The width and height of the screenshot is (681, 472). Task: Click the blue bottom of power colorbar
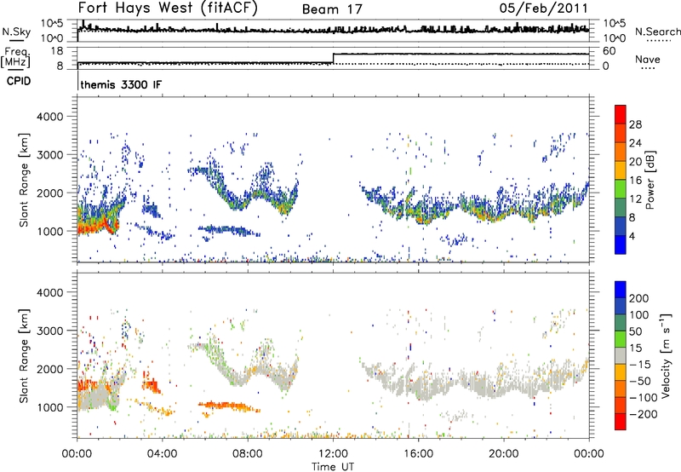[x=621, y=245]
